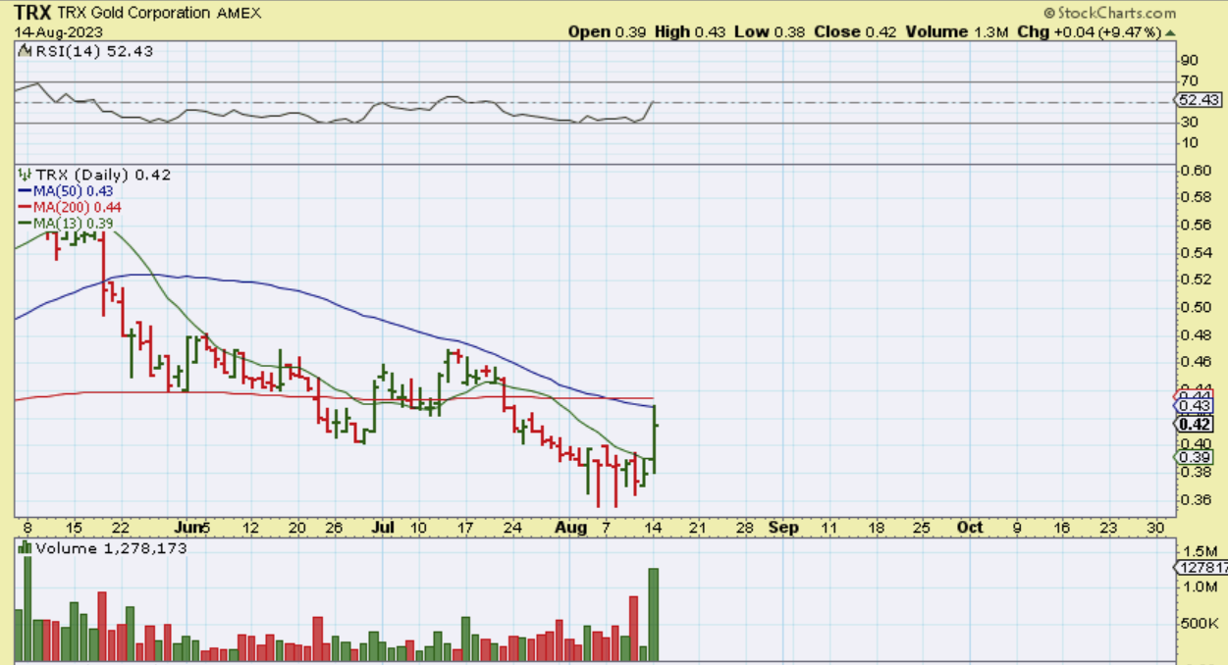1228x665 pixels.
Task: Click the red MA(200) legend line marker
Action: (25, 207)
